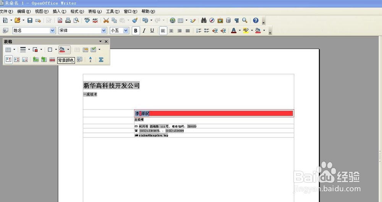
Task: Delete row using the red row icon
Action: point(52,60)
